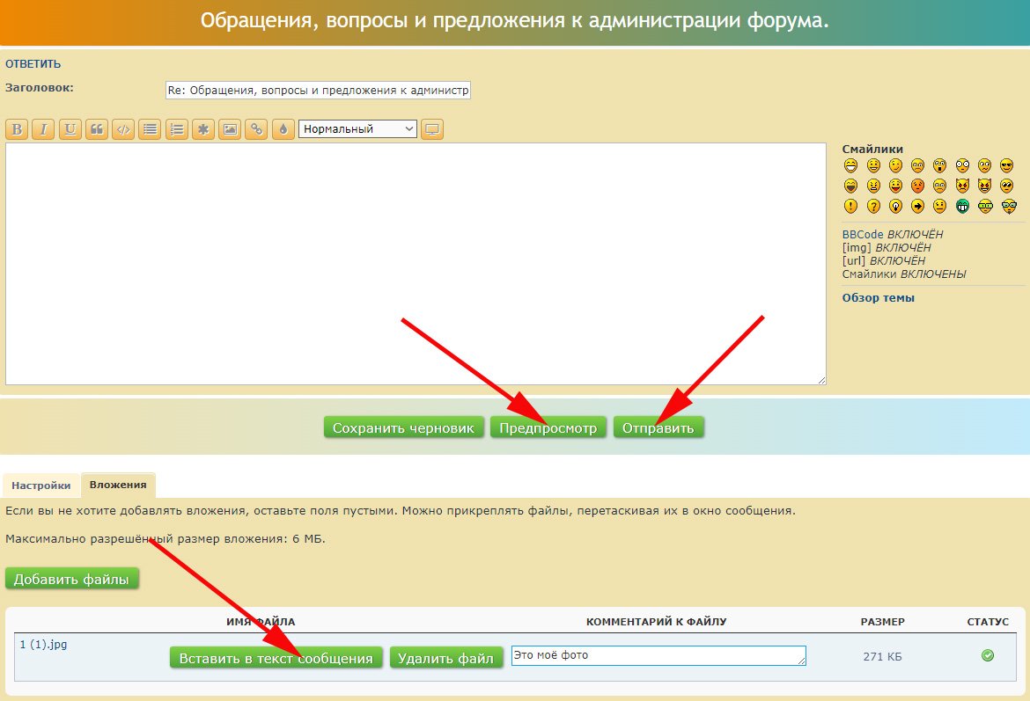Open the font color picker
1030x701 pixels.
pyautogui.click(x=283, y=129)
